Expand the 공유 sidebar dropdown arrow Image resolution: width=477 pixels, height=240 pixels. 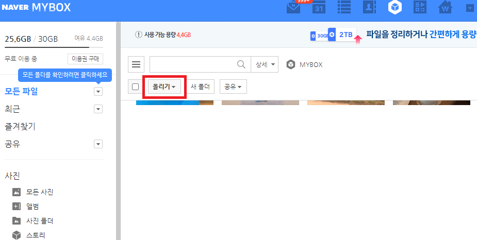point(98,144)
